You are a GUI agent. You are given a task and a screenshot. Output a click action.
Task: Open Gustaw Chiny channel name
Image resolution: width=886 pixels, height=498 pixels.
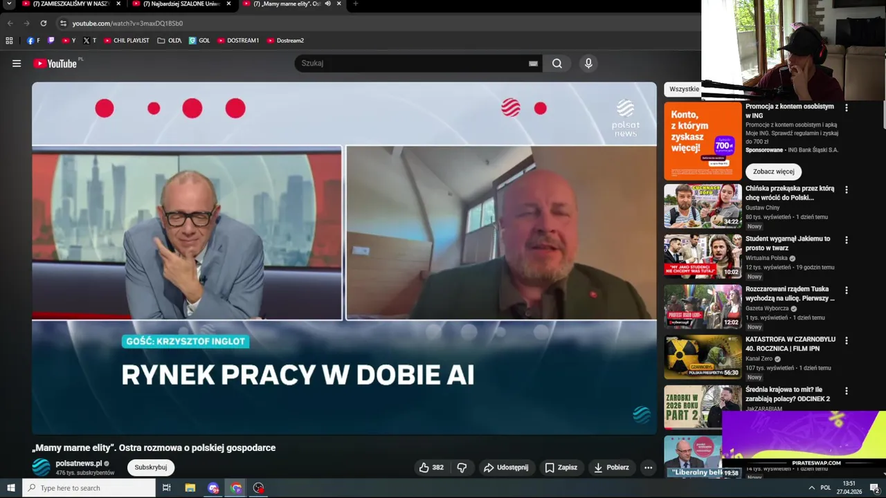(763, 207)
